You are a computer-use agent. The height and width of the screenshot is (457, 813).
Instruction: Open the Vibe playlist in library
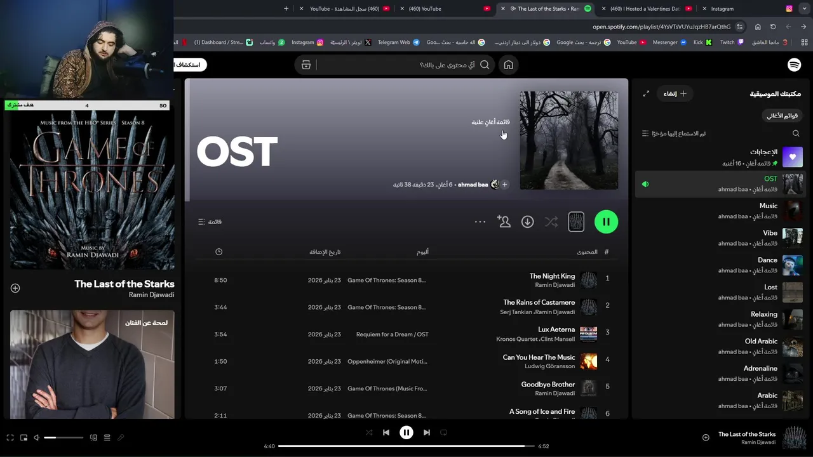click(x=720, y=238)
